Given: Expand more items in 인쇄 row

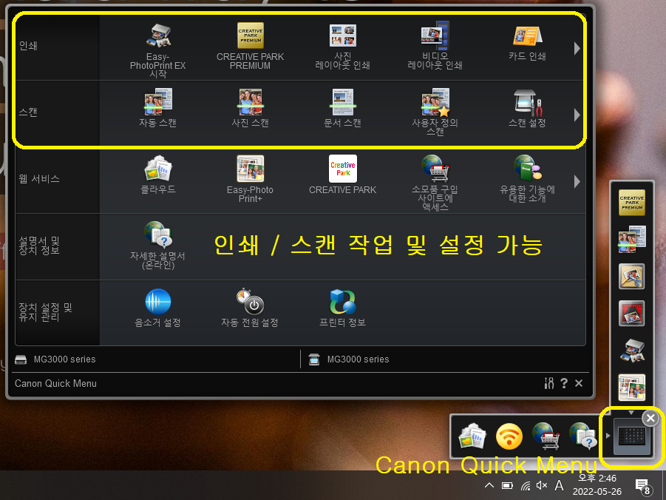Looking at the screenshot, I should click(577, 48).
